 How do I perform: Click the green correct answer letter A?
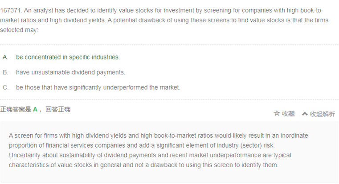[35, 109]
